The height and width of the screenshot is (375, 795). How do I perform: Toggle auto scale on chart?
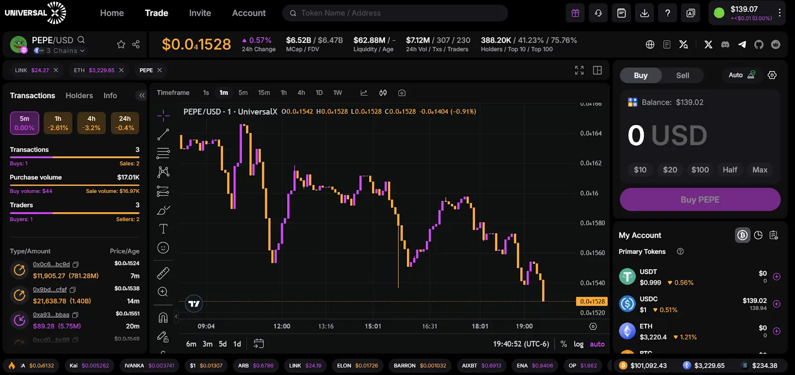(597, 344)
